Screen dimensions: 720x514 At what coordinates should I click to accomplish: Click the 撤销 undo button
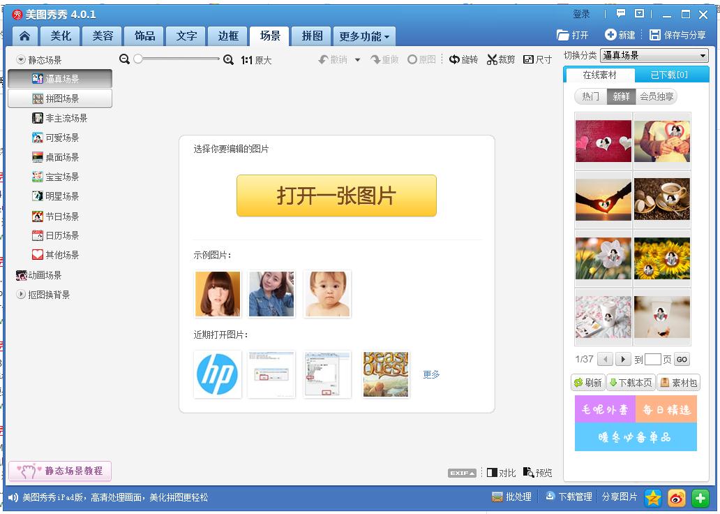pos(333,60)
